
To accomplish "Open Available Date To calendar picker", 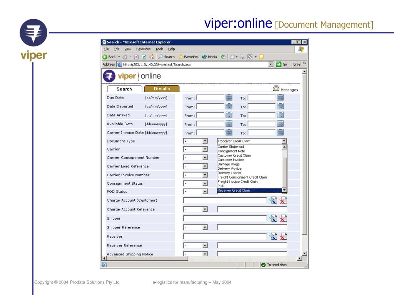I will (280, 124).
